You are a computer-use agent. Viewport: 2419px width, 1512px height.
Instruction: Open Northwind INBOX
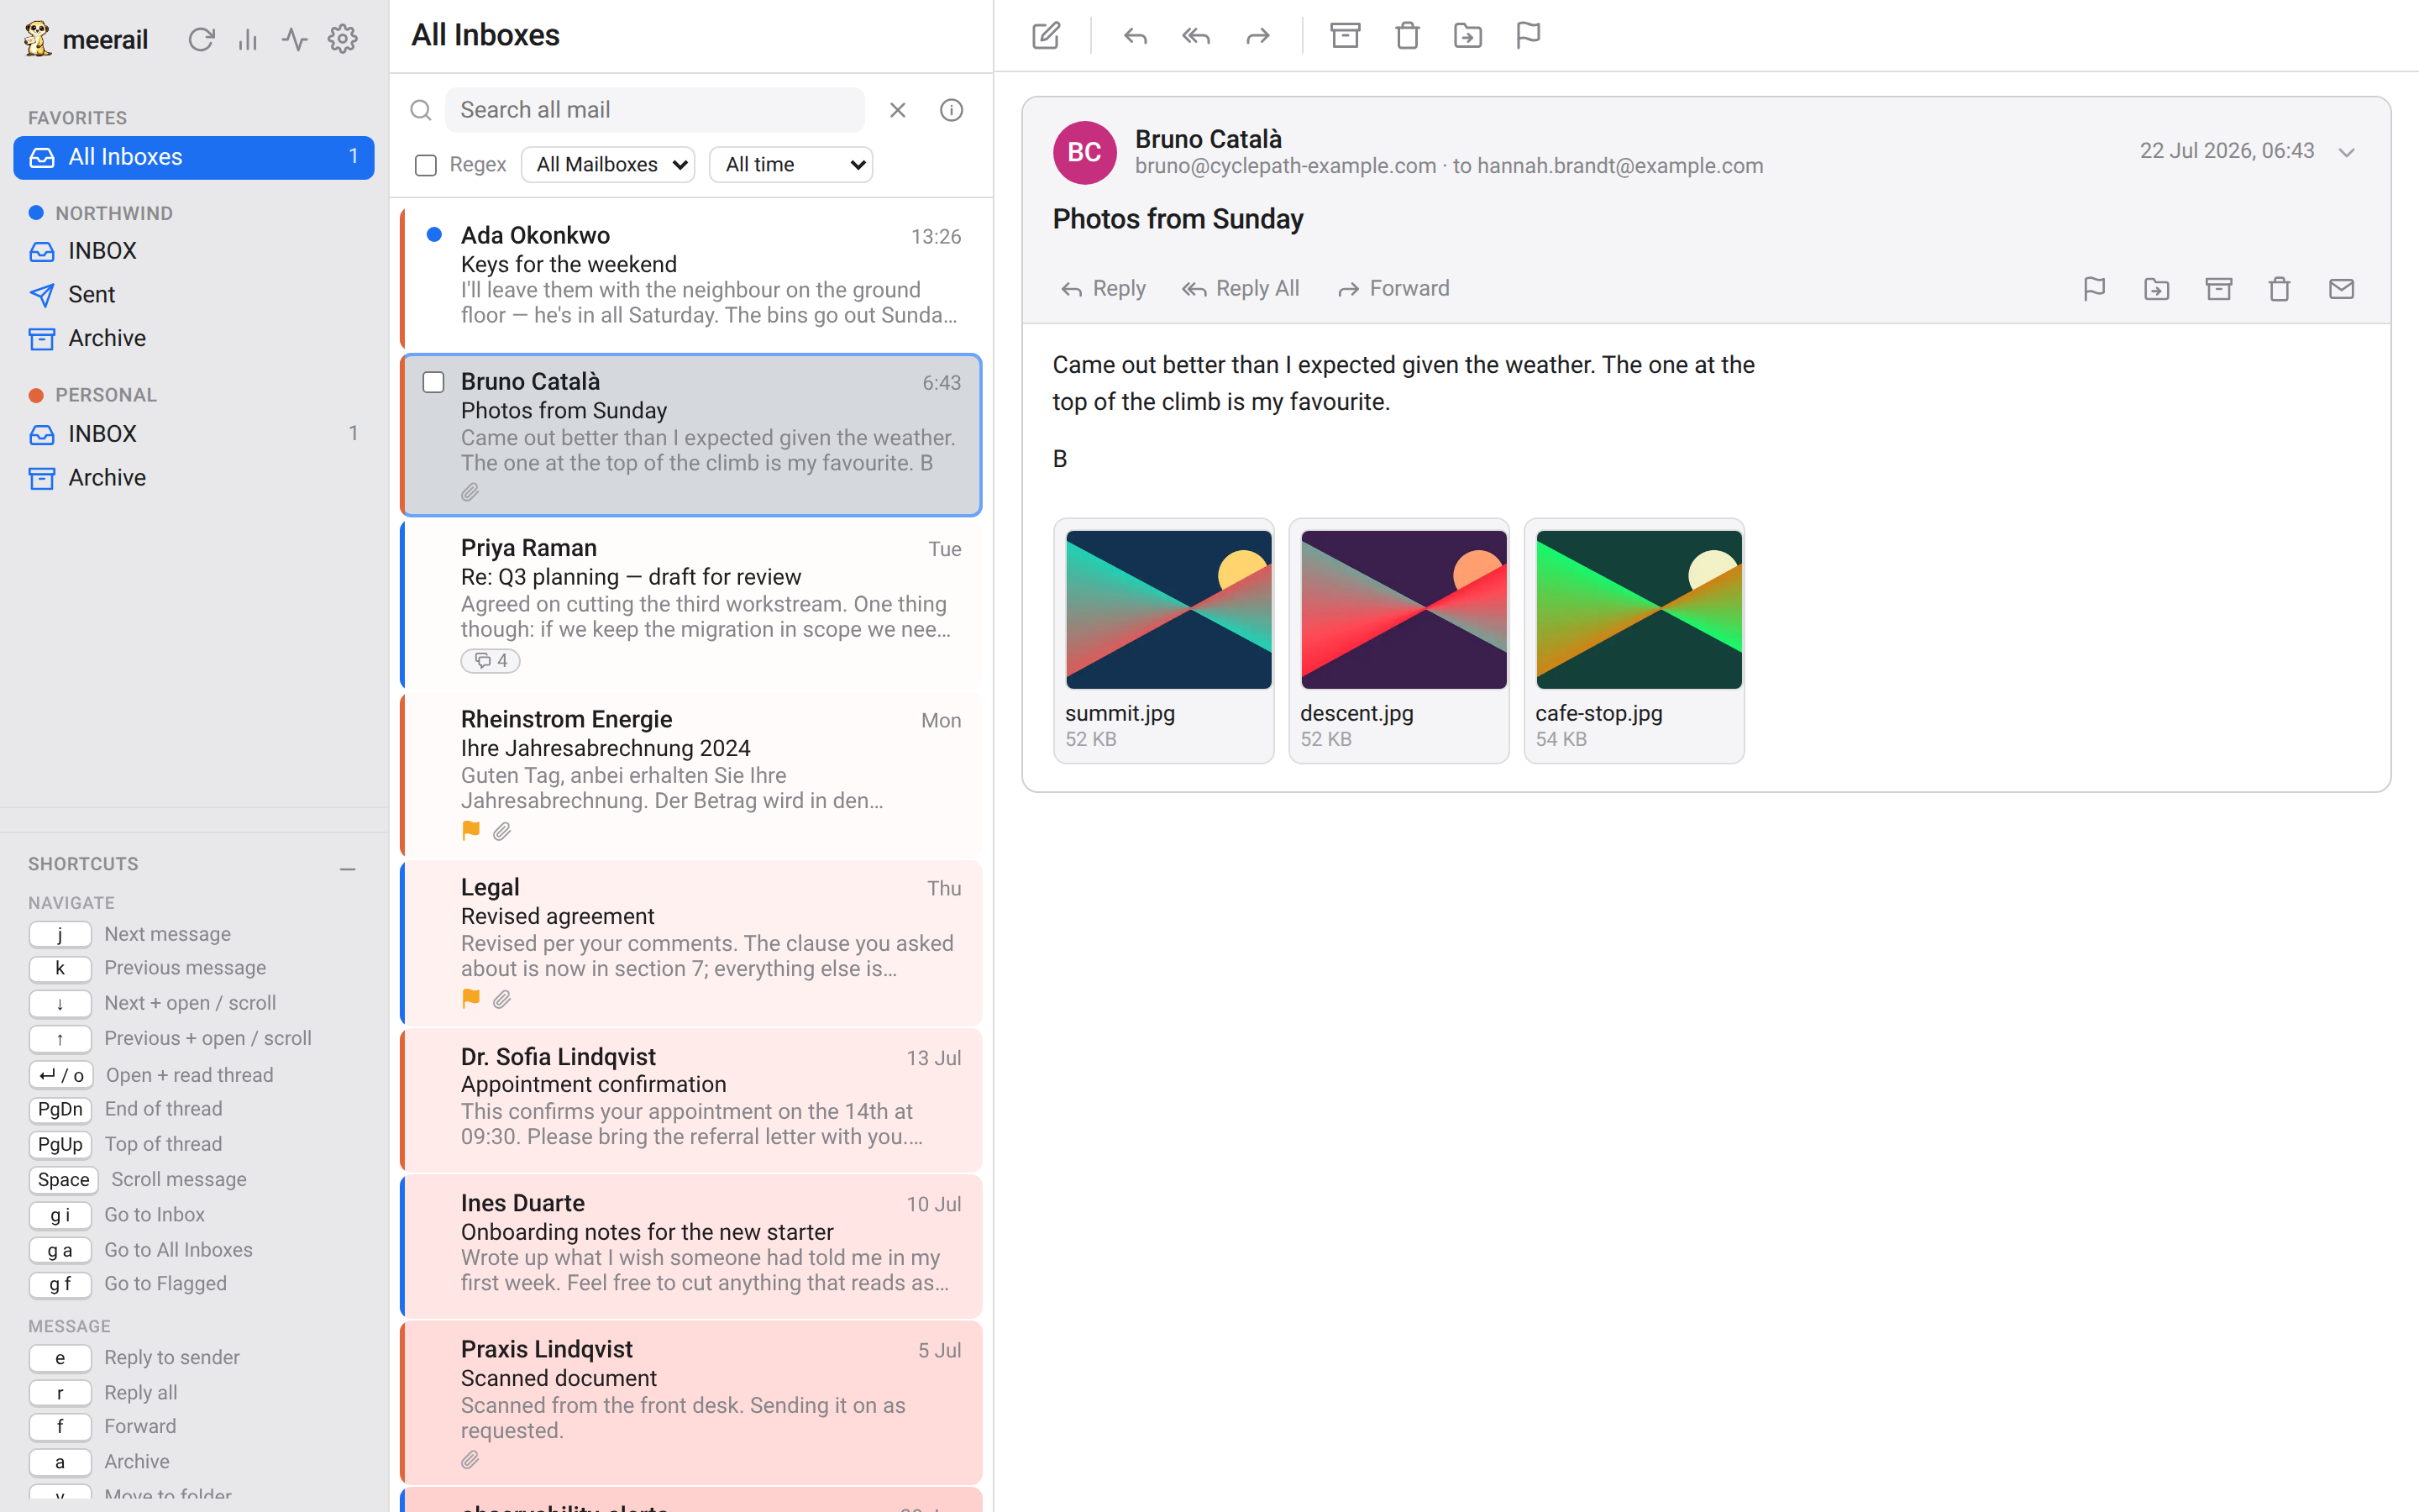coord(194,251)
